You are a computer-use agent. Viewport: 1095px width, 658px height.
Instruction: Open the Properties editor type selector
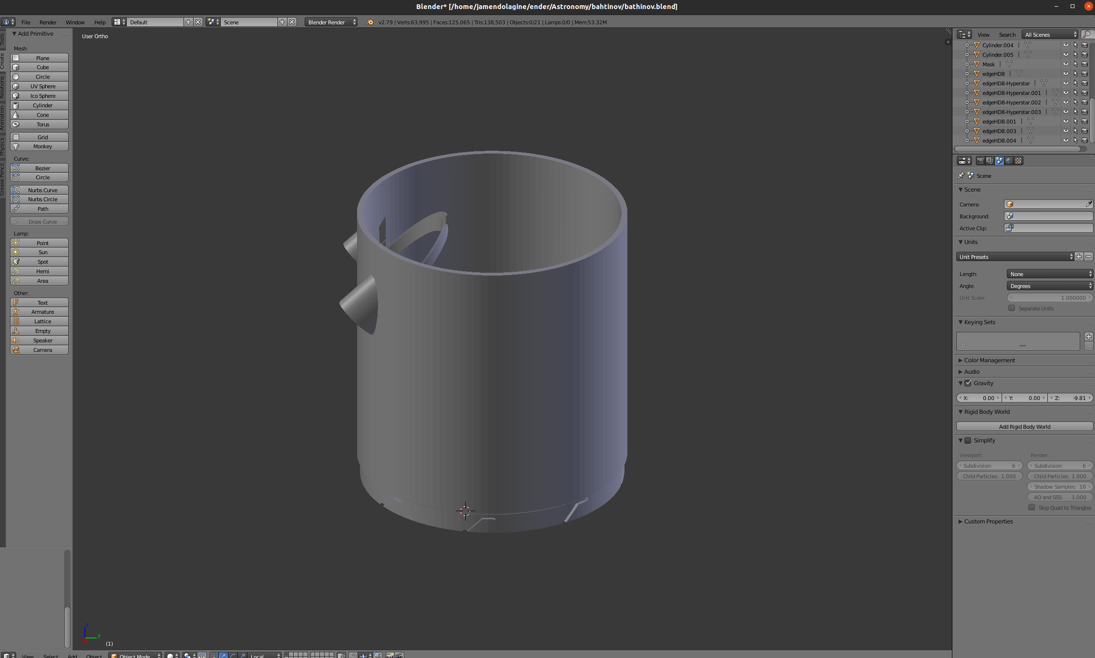964,161
